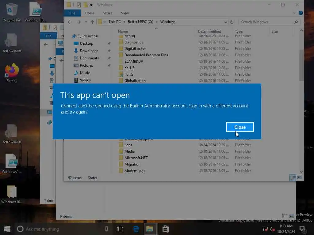Select the Windows1... script icon on desktop

tap(12, 164)
